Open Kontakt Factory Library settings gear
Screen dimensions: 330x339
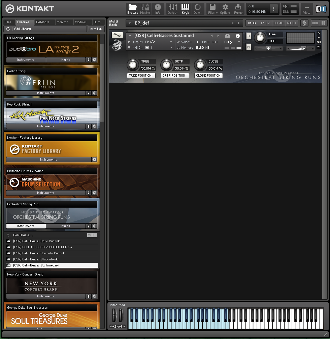click(x=94, y=160)
